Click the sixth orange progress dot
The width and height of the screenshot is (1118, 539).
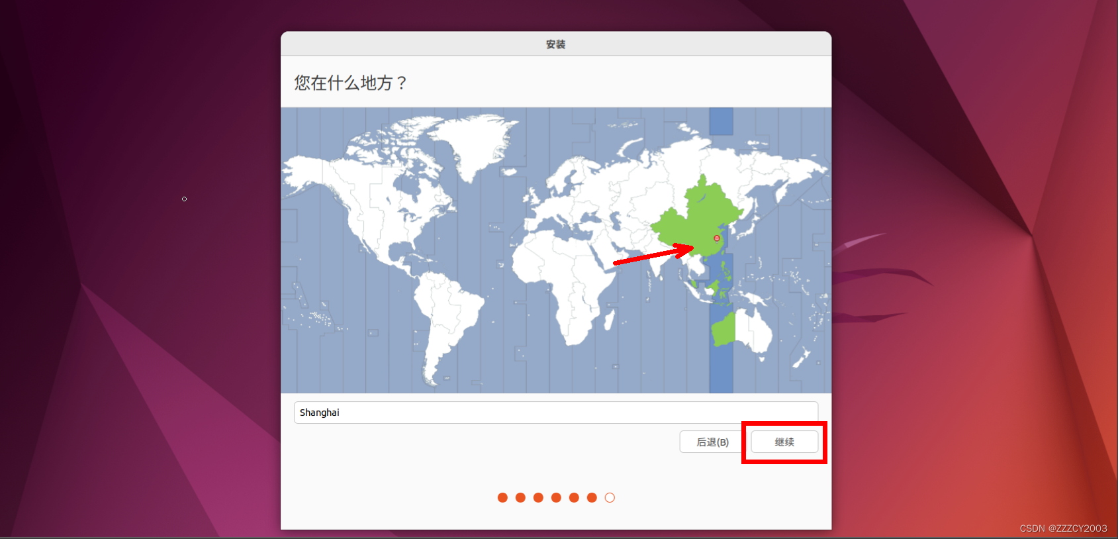click(592, 497)
